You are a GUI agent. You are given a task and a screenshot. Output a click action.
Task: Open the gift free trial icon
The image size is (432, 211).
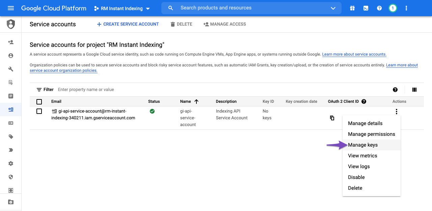352,8
